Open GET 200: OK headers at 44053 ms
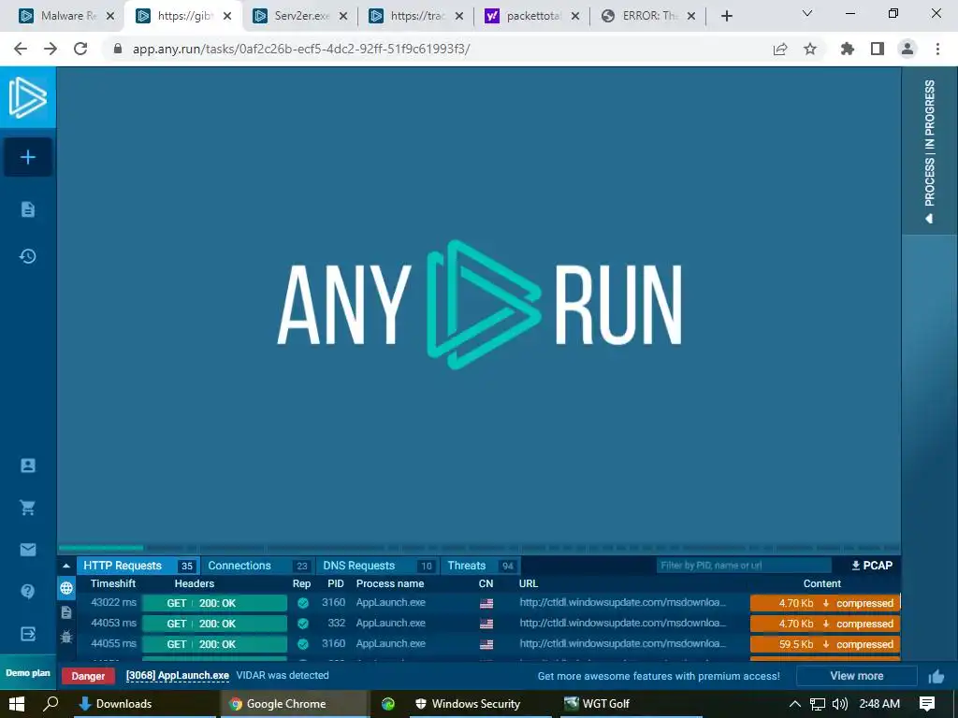This screenshot has width=958, height=718. pyautogui.click(x=214, y=624)
